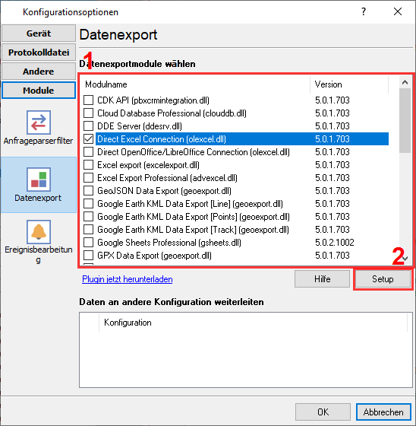Select 'CDK API (pbxcrmintegration.dll)' row text

click(x=153, y=100)
